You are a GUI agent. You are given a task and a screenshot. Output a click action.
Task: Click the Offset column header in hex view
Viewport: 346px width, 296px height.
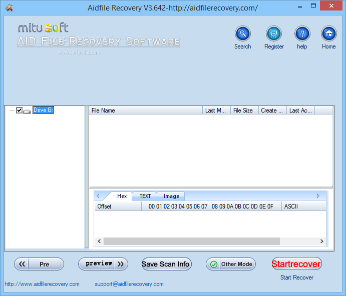click(x=118, y=206)
